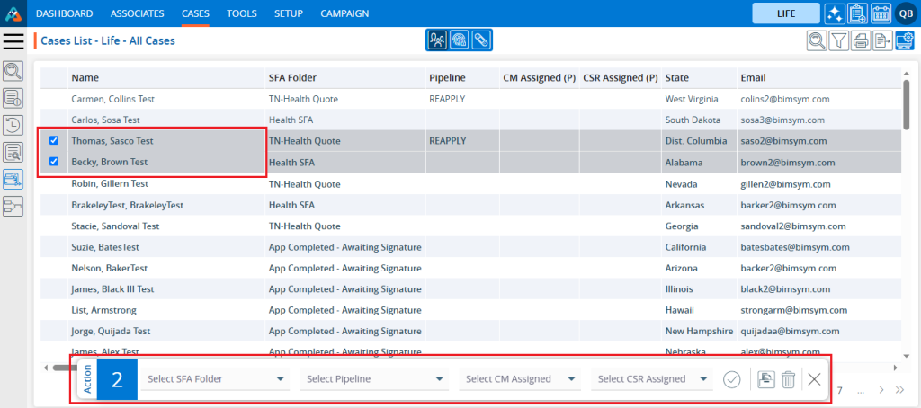The height and width of the screenshot is (408, 921).
Task: Open the Select Pipeline dropdown
Action: [375, 379]
